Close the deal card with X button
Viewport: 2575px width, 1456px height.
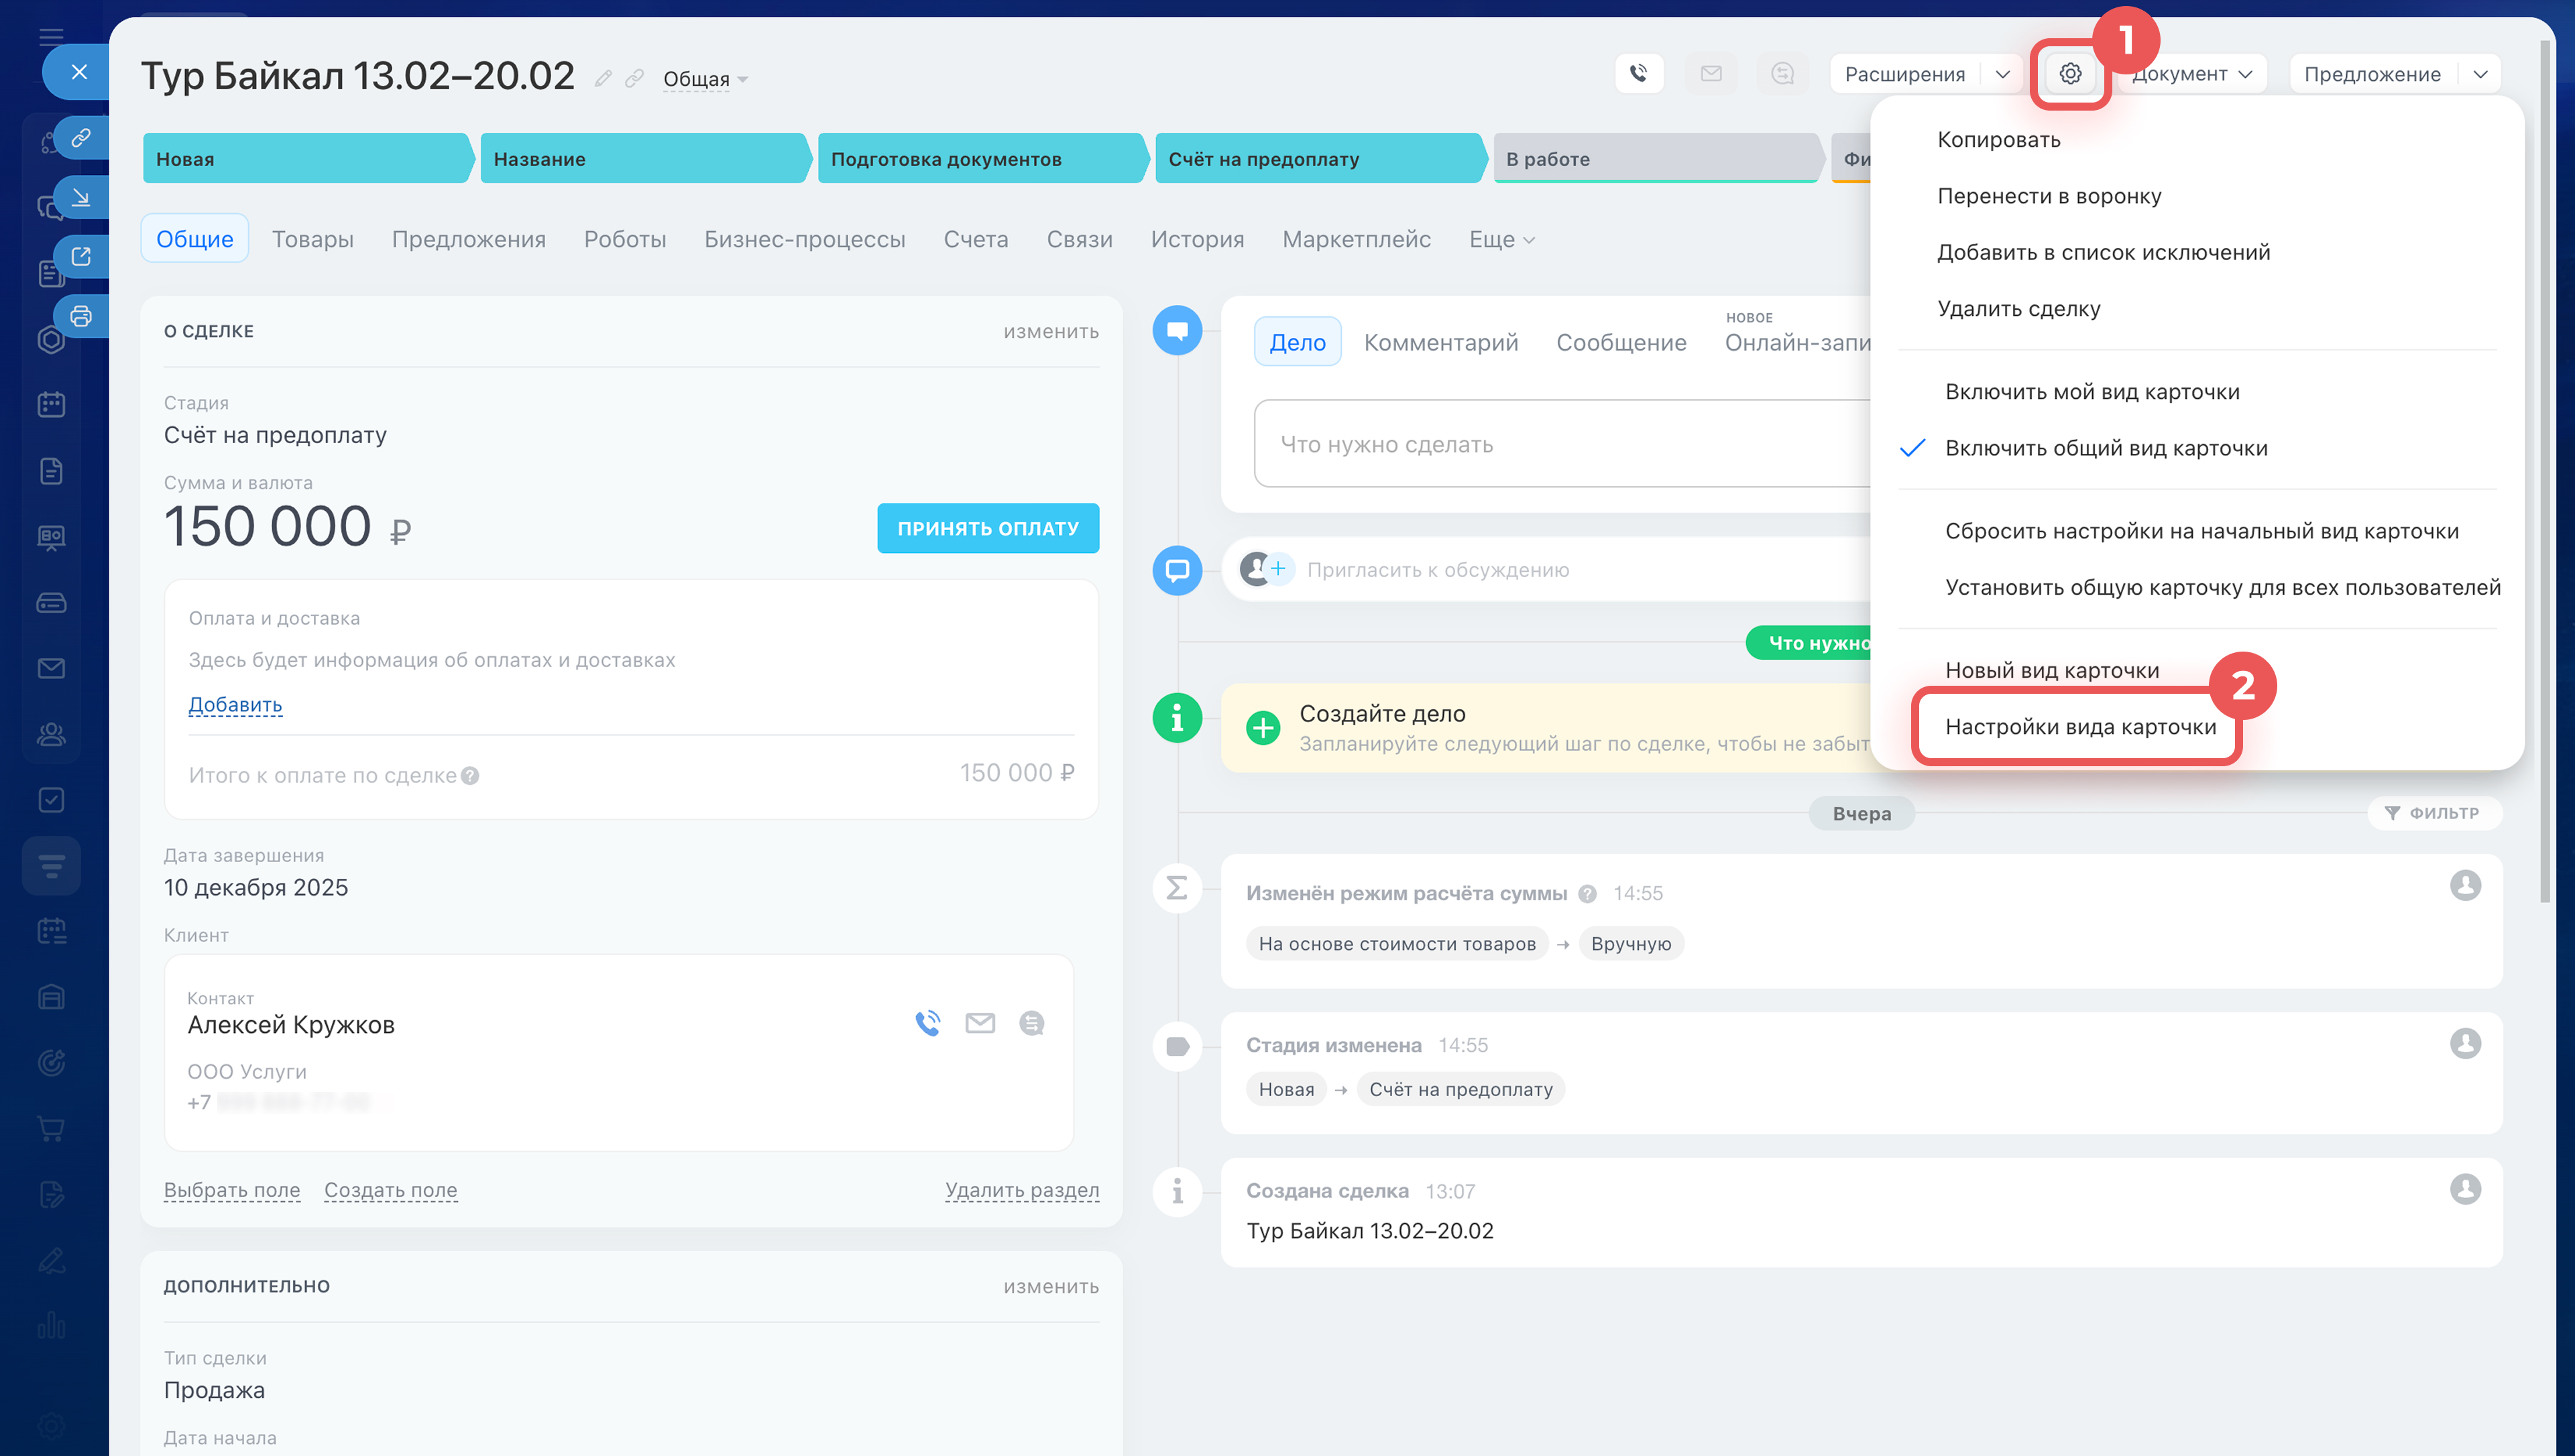79,72
